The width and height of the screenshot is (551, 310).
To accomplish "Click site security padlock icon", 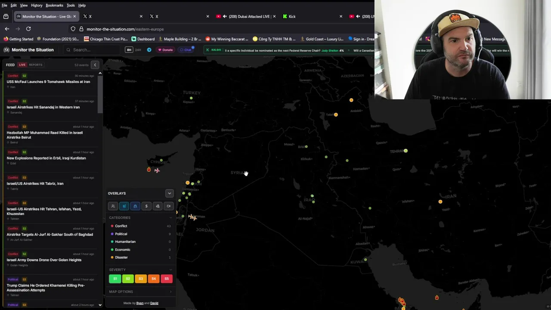I will coord(81,29).
